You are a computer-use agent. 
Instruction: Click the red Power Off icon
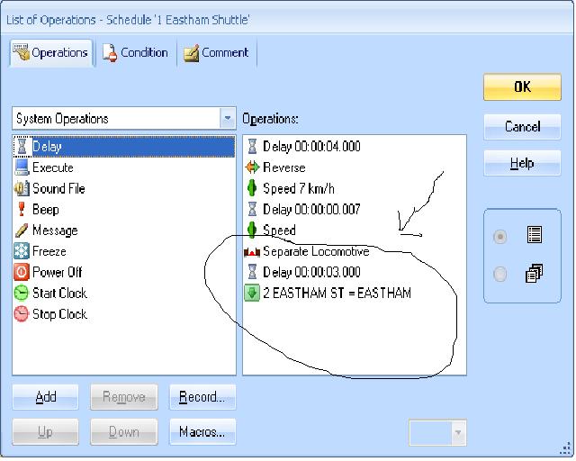pyautogui.click(x=22, y=272)
